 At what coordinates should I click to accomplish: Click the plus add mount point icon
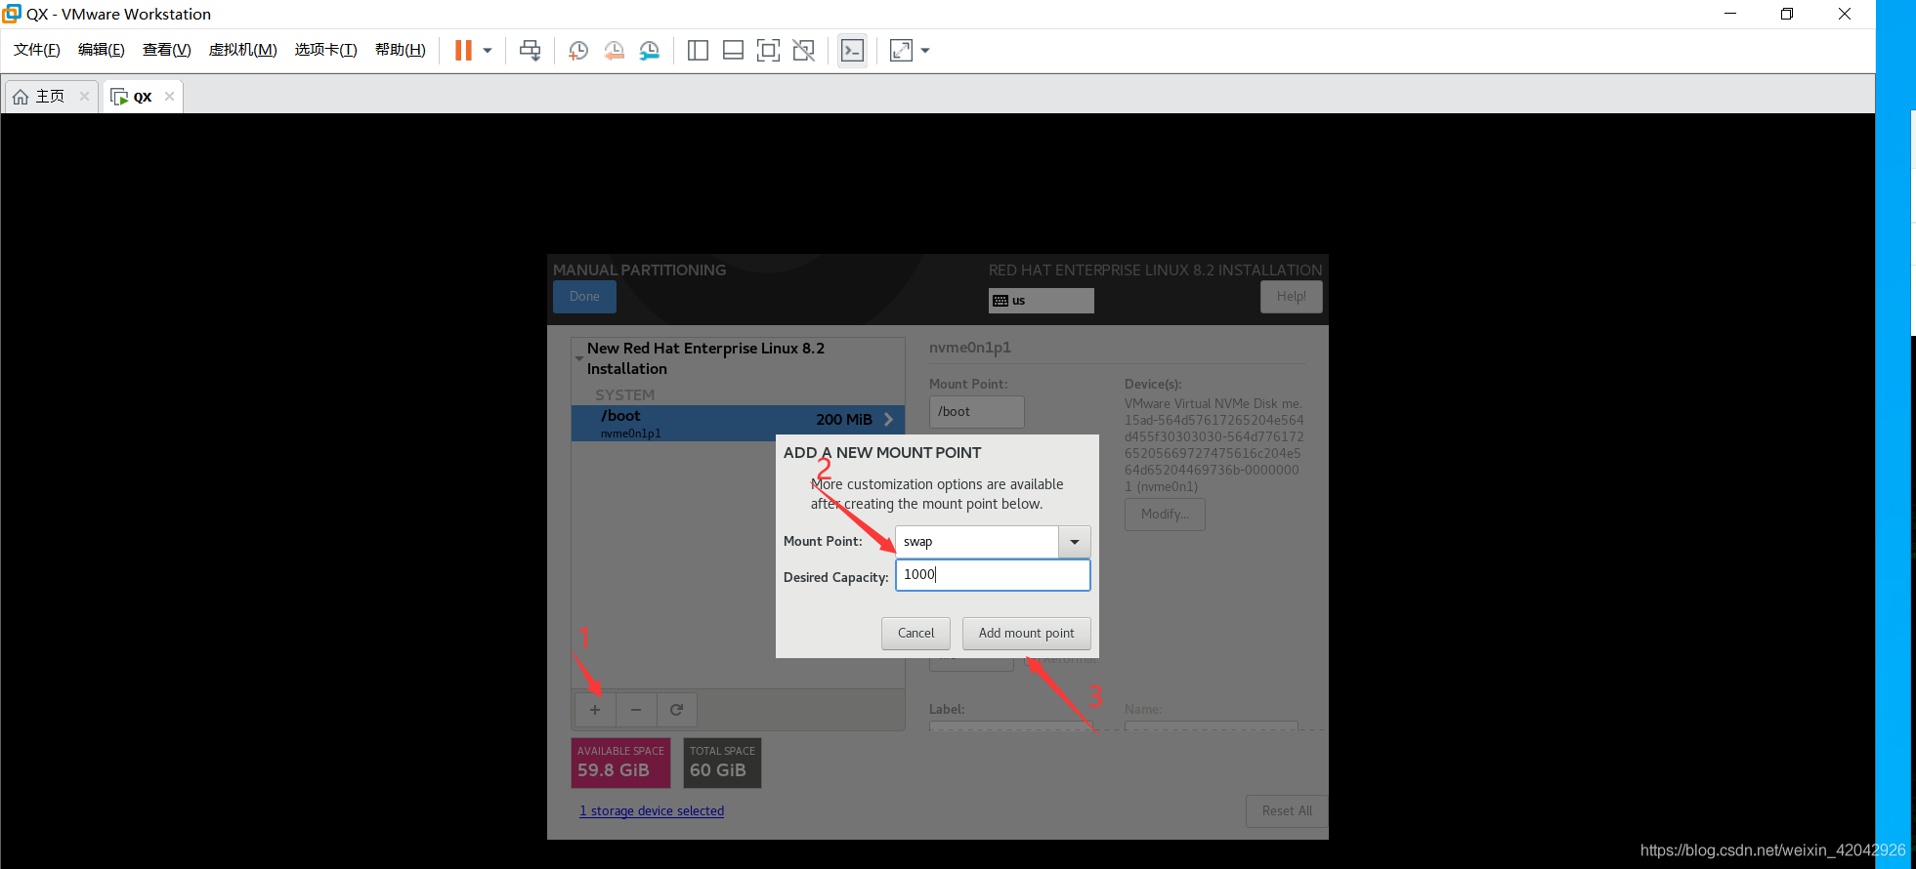(595, 710)
